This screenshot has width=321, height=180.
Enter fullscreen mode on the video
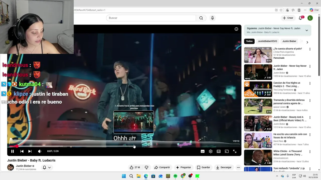(235, 151)
